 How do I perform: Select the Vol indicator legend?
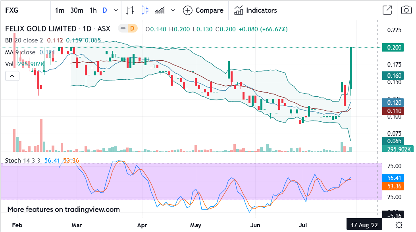click(x=10, y=64)
